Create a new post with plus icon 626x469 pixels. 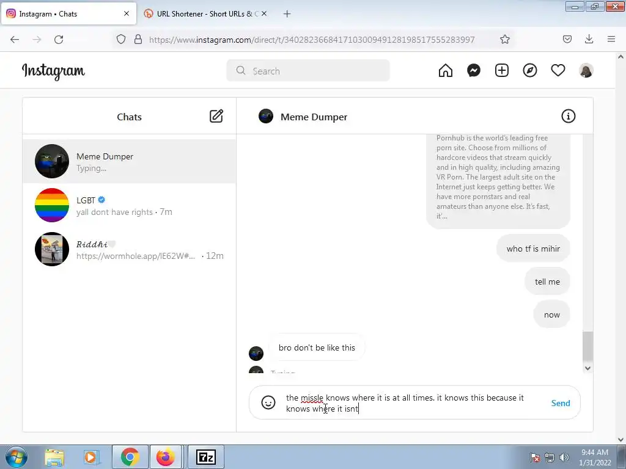[x=502, y=71]
